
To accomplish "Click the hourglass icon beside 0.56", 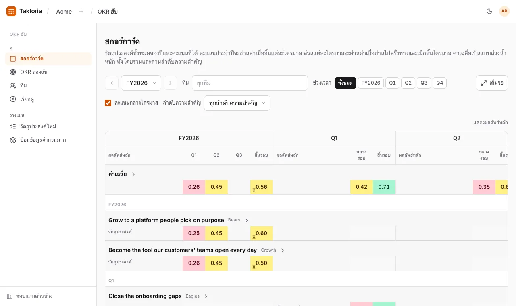I will coord(254,190).
